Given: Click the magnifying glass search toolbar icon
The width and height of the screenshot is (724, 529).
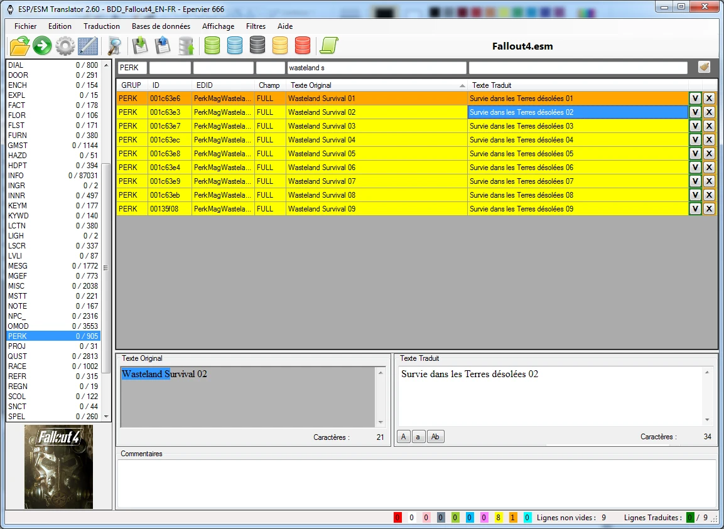Looking at the screenshot, I should 114,46.
